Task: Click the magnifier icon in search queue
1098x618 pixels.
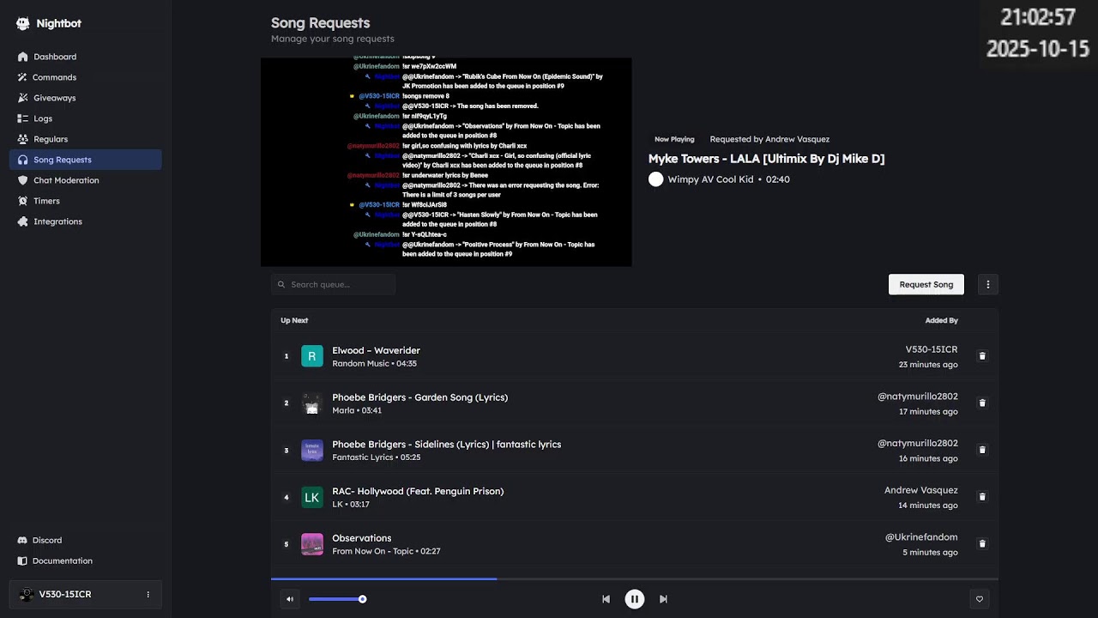Action: 281,284
